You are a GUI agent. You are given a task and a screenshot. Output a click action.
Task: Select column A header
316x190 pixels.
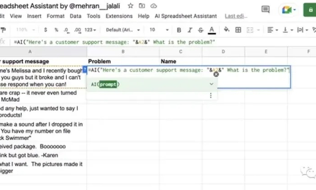pyautogui.click(x=30, y=52)
